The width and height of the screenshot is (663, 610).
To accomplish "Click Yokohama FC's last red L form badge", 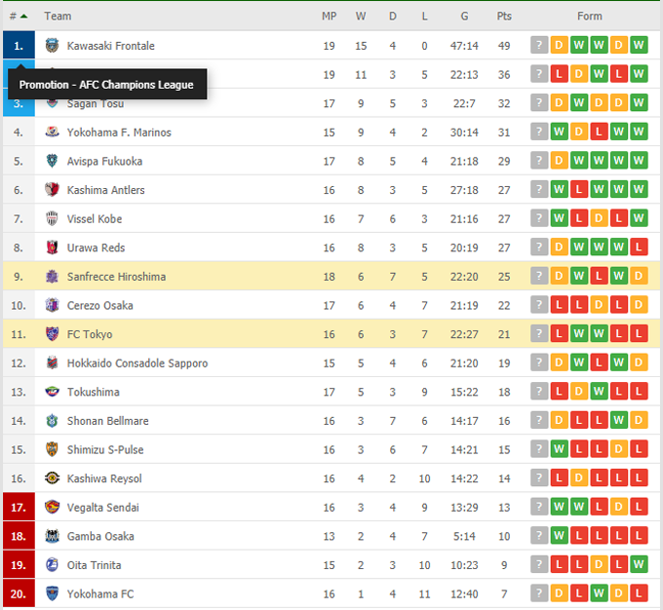I will 639,593.
